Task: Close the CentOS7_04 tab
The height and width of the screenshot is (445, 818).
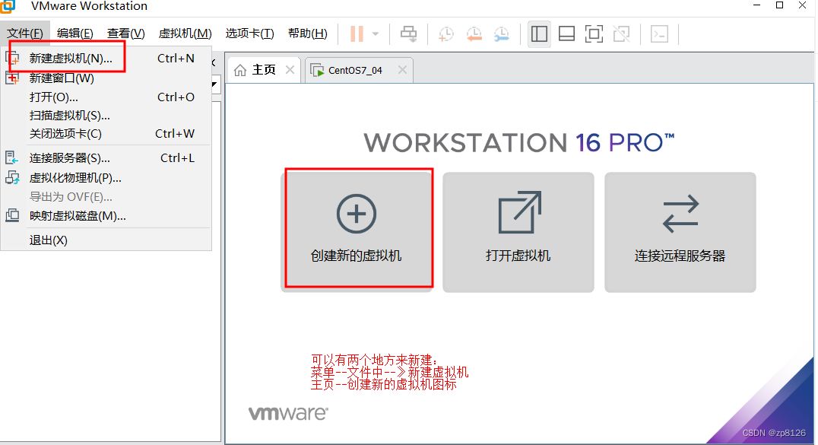Action: 402,70
